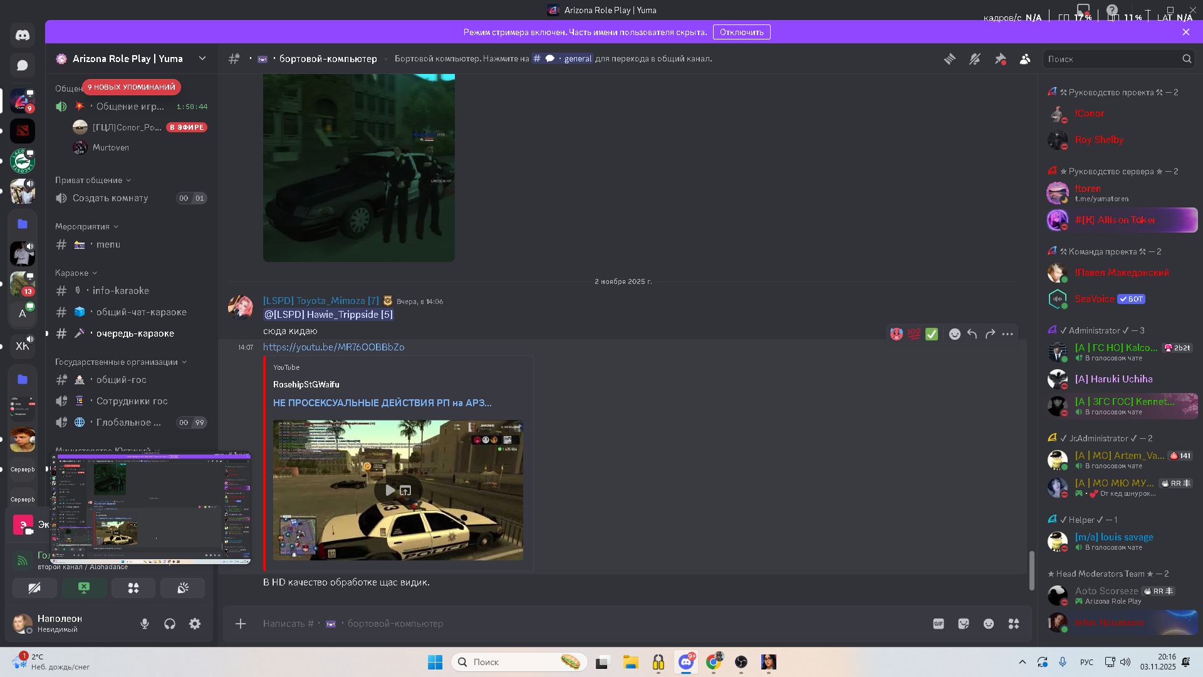Open the GIF picker
The width and height of the screenshot is (1203, 677).
coord(939,624)
